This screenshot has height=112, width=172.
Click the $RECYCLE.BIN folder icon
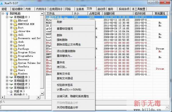pos(15,24)
